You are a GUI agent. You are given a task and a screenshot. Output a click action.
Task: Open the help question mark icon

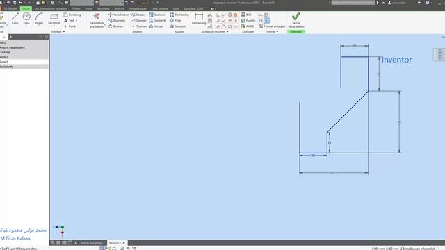427,3
